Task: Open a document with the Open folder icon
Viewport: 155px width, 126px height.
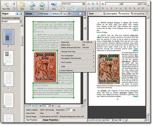Action: point(22,6)
